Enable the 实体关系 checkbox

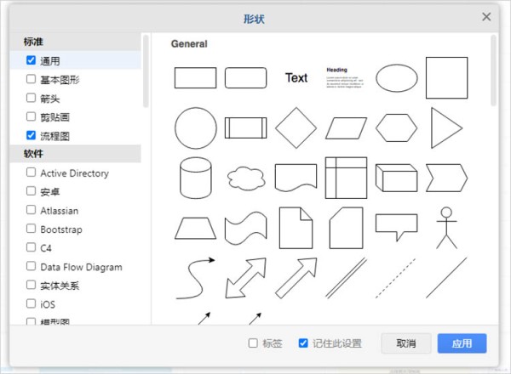31,285
